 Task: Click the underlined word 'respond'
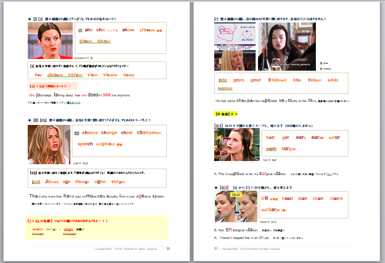[225, 88]
